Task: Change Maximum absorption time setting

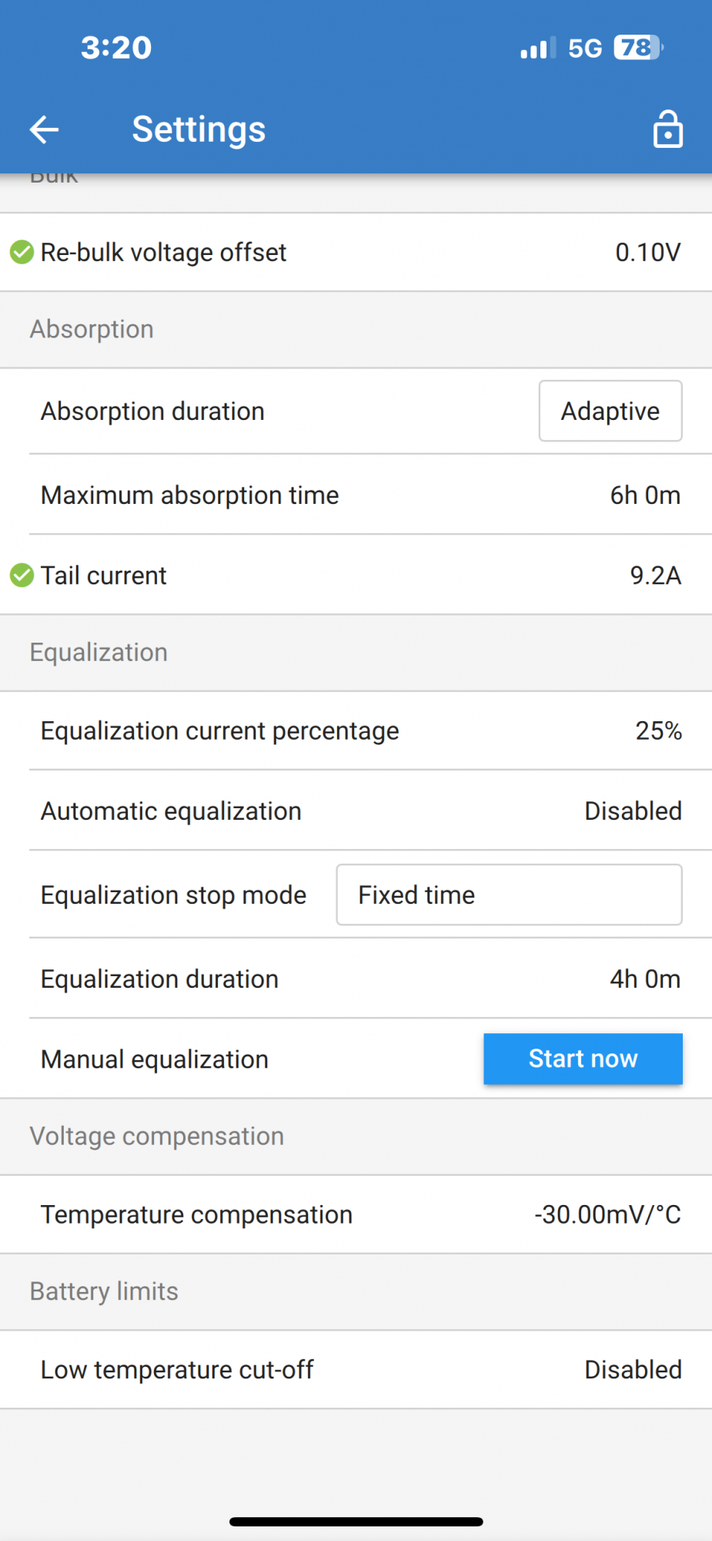Action: point(644,495)
